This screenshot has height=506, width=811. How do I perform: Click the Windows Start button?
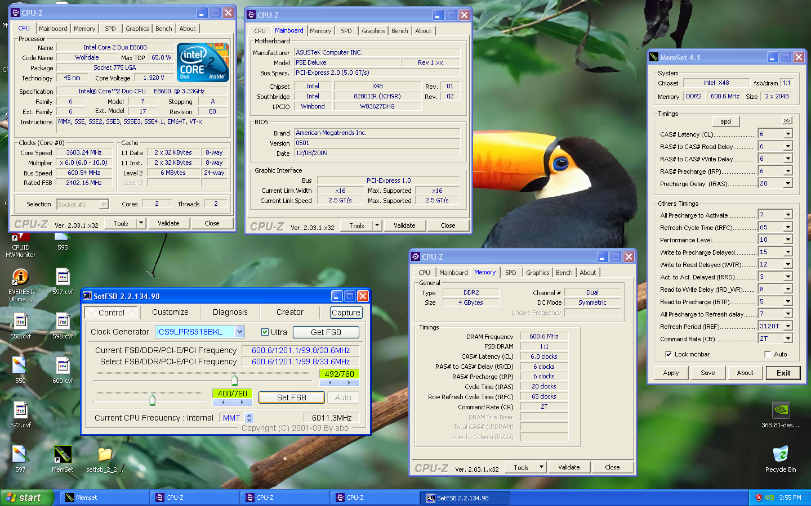(27, 498)
